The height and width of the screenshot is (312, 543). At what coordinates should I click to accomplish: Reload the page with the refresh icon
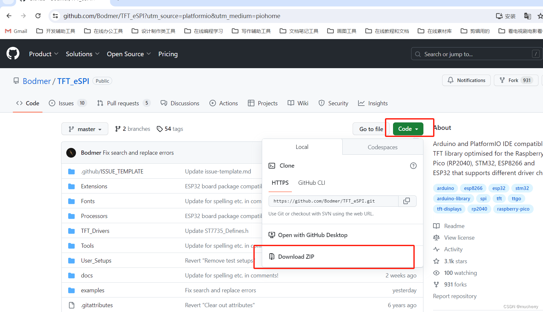pos(38,16)
